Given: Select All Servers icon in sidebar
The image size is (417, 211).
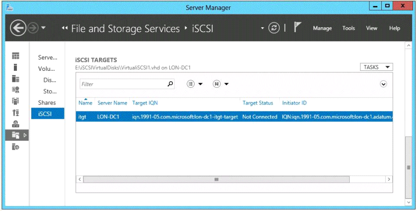Looking at the screenshot, I should [x=15, y=78].
